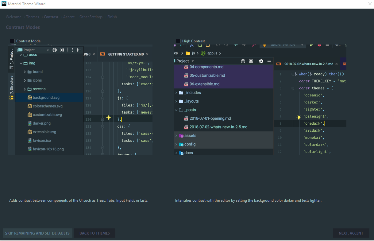Click extensible.svg file icon
The height and width of the screenshot is (241, 374).
tap(30, 132)
